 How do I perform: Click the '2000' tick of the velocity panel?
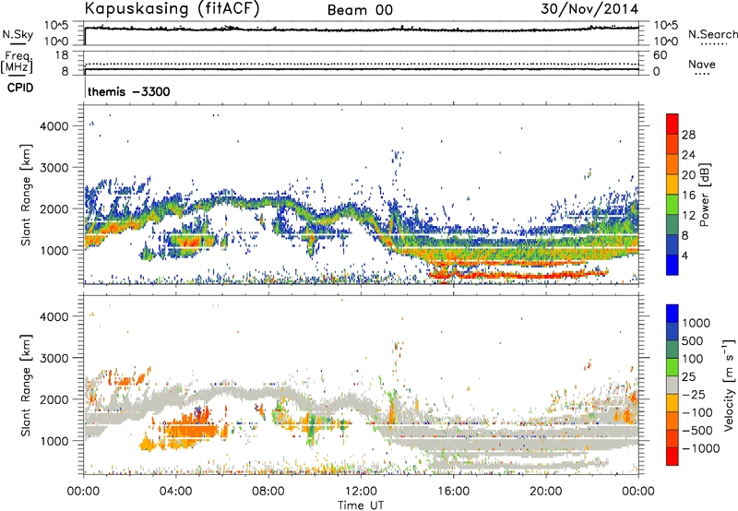tap(54, 399)
